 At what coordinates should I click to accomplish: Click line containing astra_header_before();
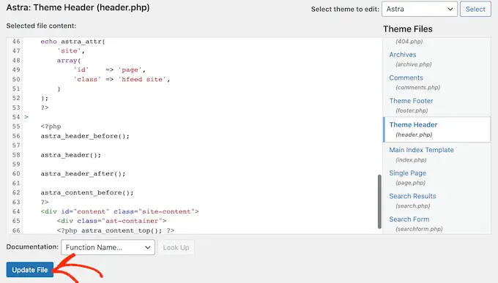coord(85,136)
